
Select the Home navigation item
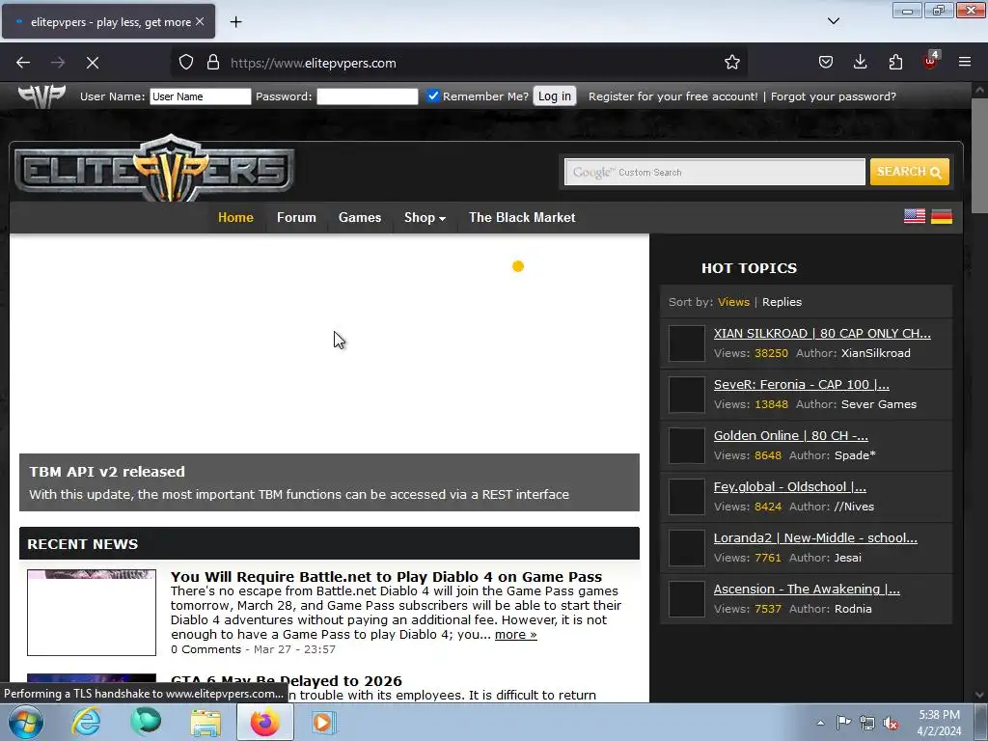click(x=235, y=217)
